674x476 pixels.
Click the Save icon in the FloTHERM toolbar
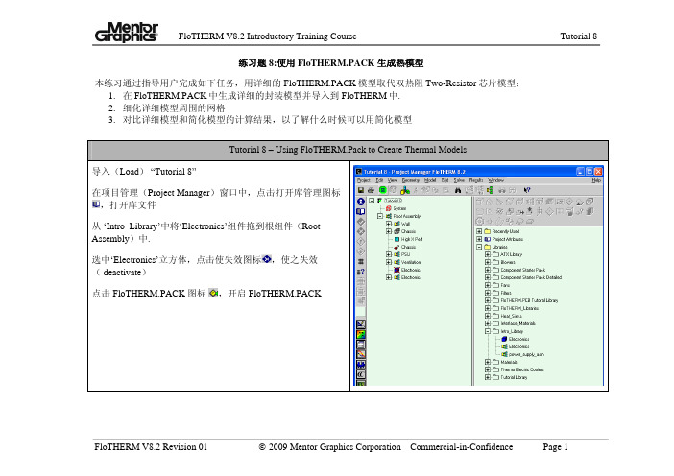pyautogui.click(x=361, y=190)
